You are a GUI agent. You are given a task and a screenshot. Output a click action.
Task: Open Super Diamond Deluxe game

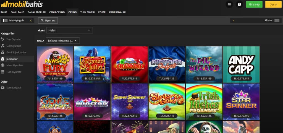pos(130,64)
